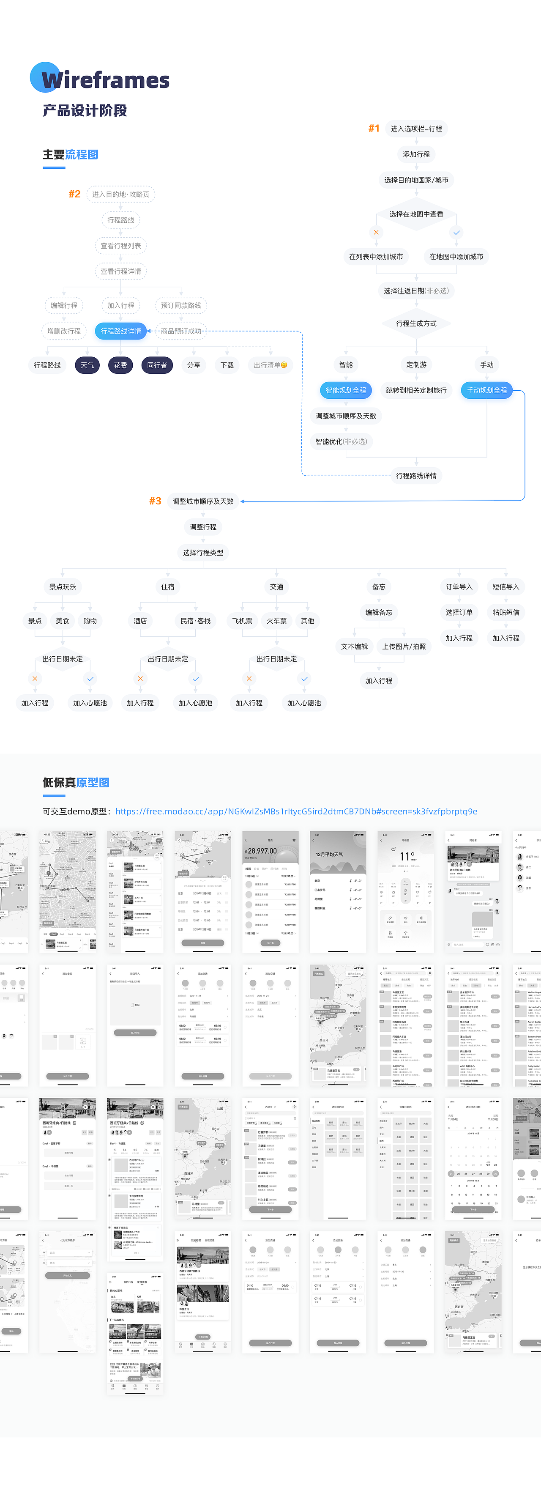Click the blue checkmark below 景点玩乐's 出行日期未定
The width and height of the screenshot is (541, 1496).
[90, 678]
